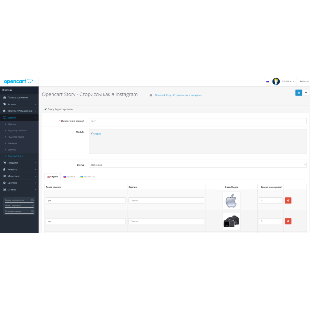The image size is (310, 310).
Task: Click the Ссылка field in 'нер' row
Action: (x=166, y=221)
